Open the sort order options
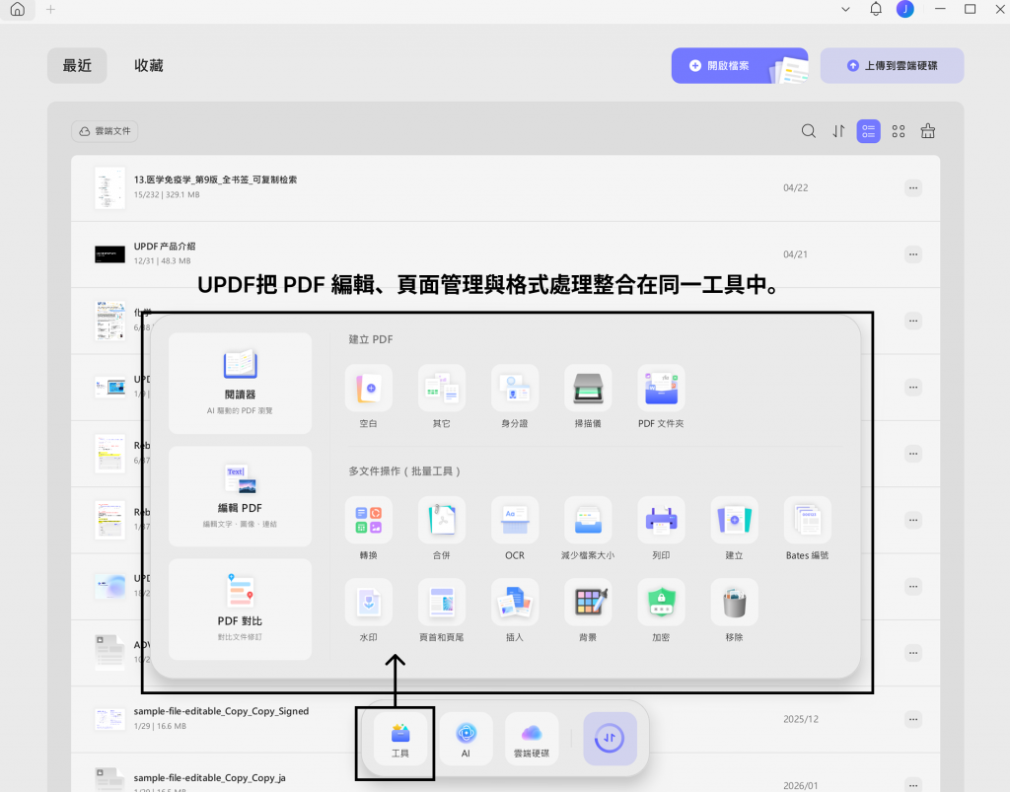Screen dimensions: 1010x792 point(838,131)
